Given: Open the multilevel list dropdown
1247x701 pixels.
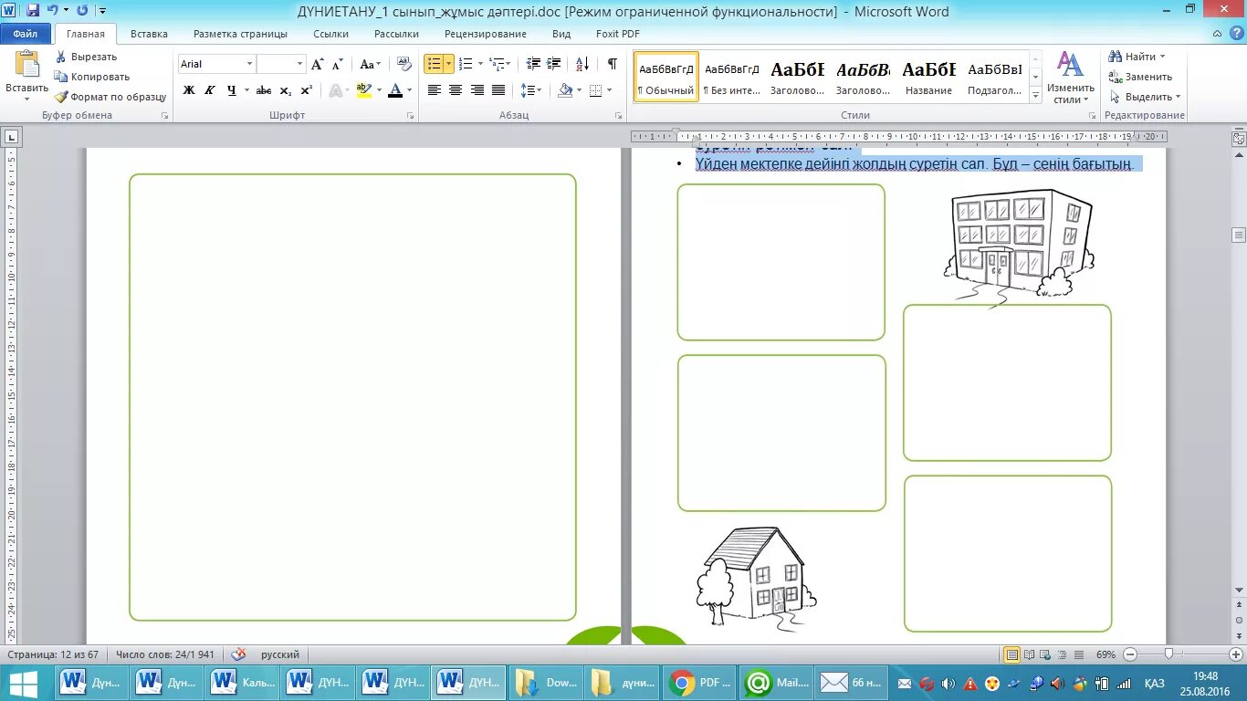Looking at the screenshot, I should point(508,64).
